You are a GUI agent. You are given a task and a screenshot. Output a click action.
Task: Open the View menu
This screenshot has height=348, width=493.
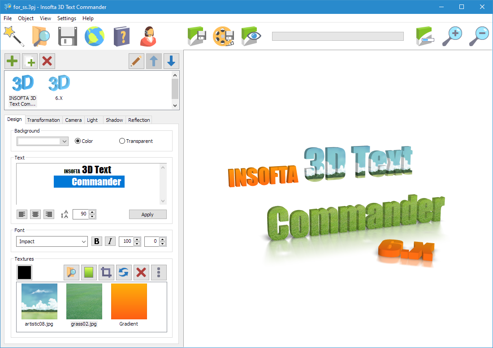point(45,18)
